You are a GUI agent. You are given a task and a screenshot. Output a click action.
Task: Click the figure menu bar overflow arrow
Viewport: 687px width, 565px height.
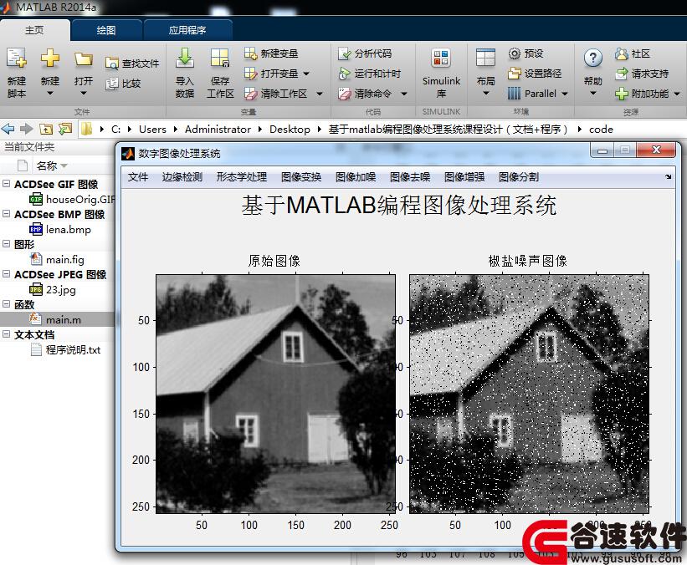point(668,177)
